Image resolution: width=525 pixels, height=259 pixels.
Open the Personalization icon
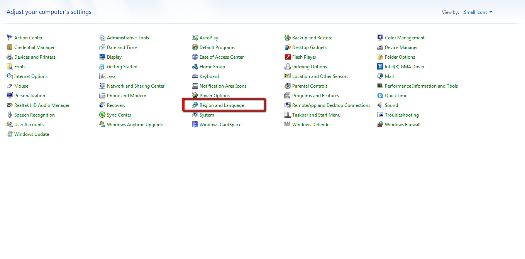[x=10, y=95]
